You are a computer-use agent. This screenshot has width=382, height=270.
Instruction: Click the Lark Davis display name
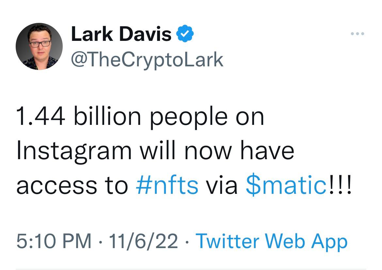coord(121,34)
